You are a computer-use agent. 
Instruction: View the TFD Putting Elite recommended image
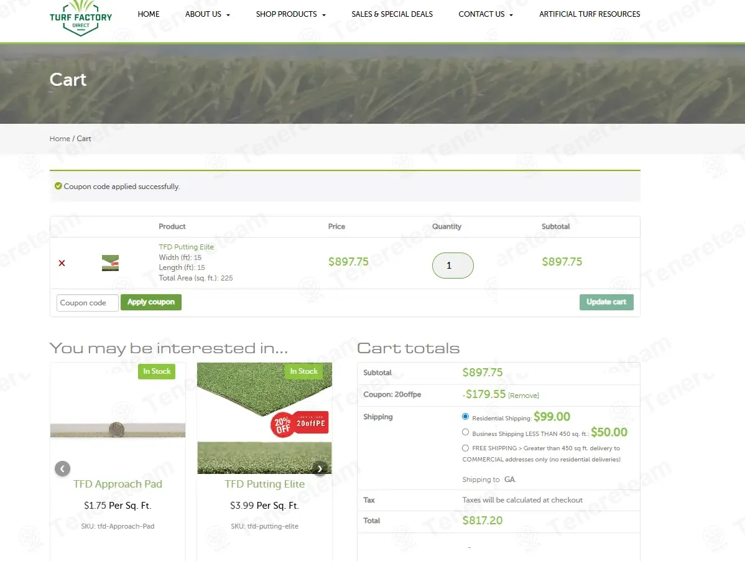pyautogui.click(x=265, y=419)
